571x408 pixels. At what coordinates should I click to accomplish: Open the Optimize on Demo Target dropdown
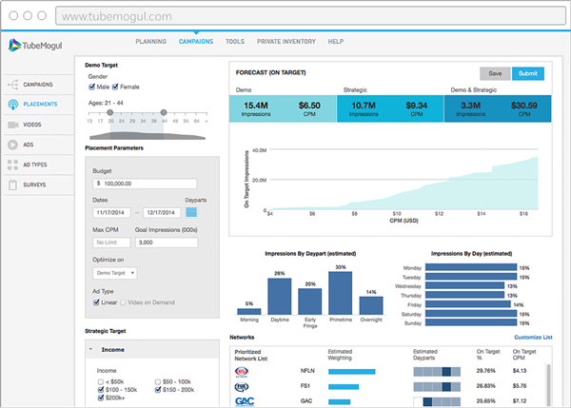pos(115,273)
